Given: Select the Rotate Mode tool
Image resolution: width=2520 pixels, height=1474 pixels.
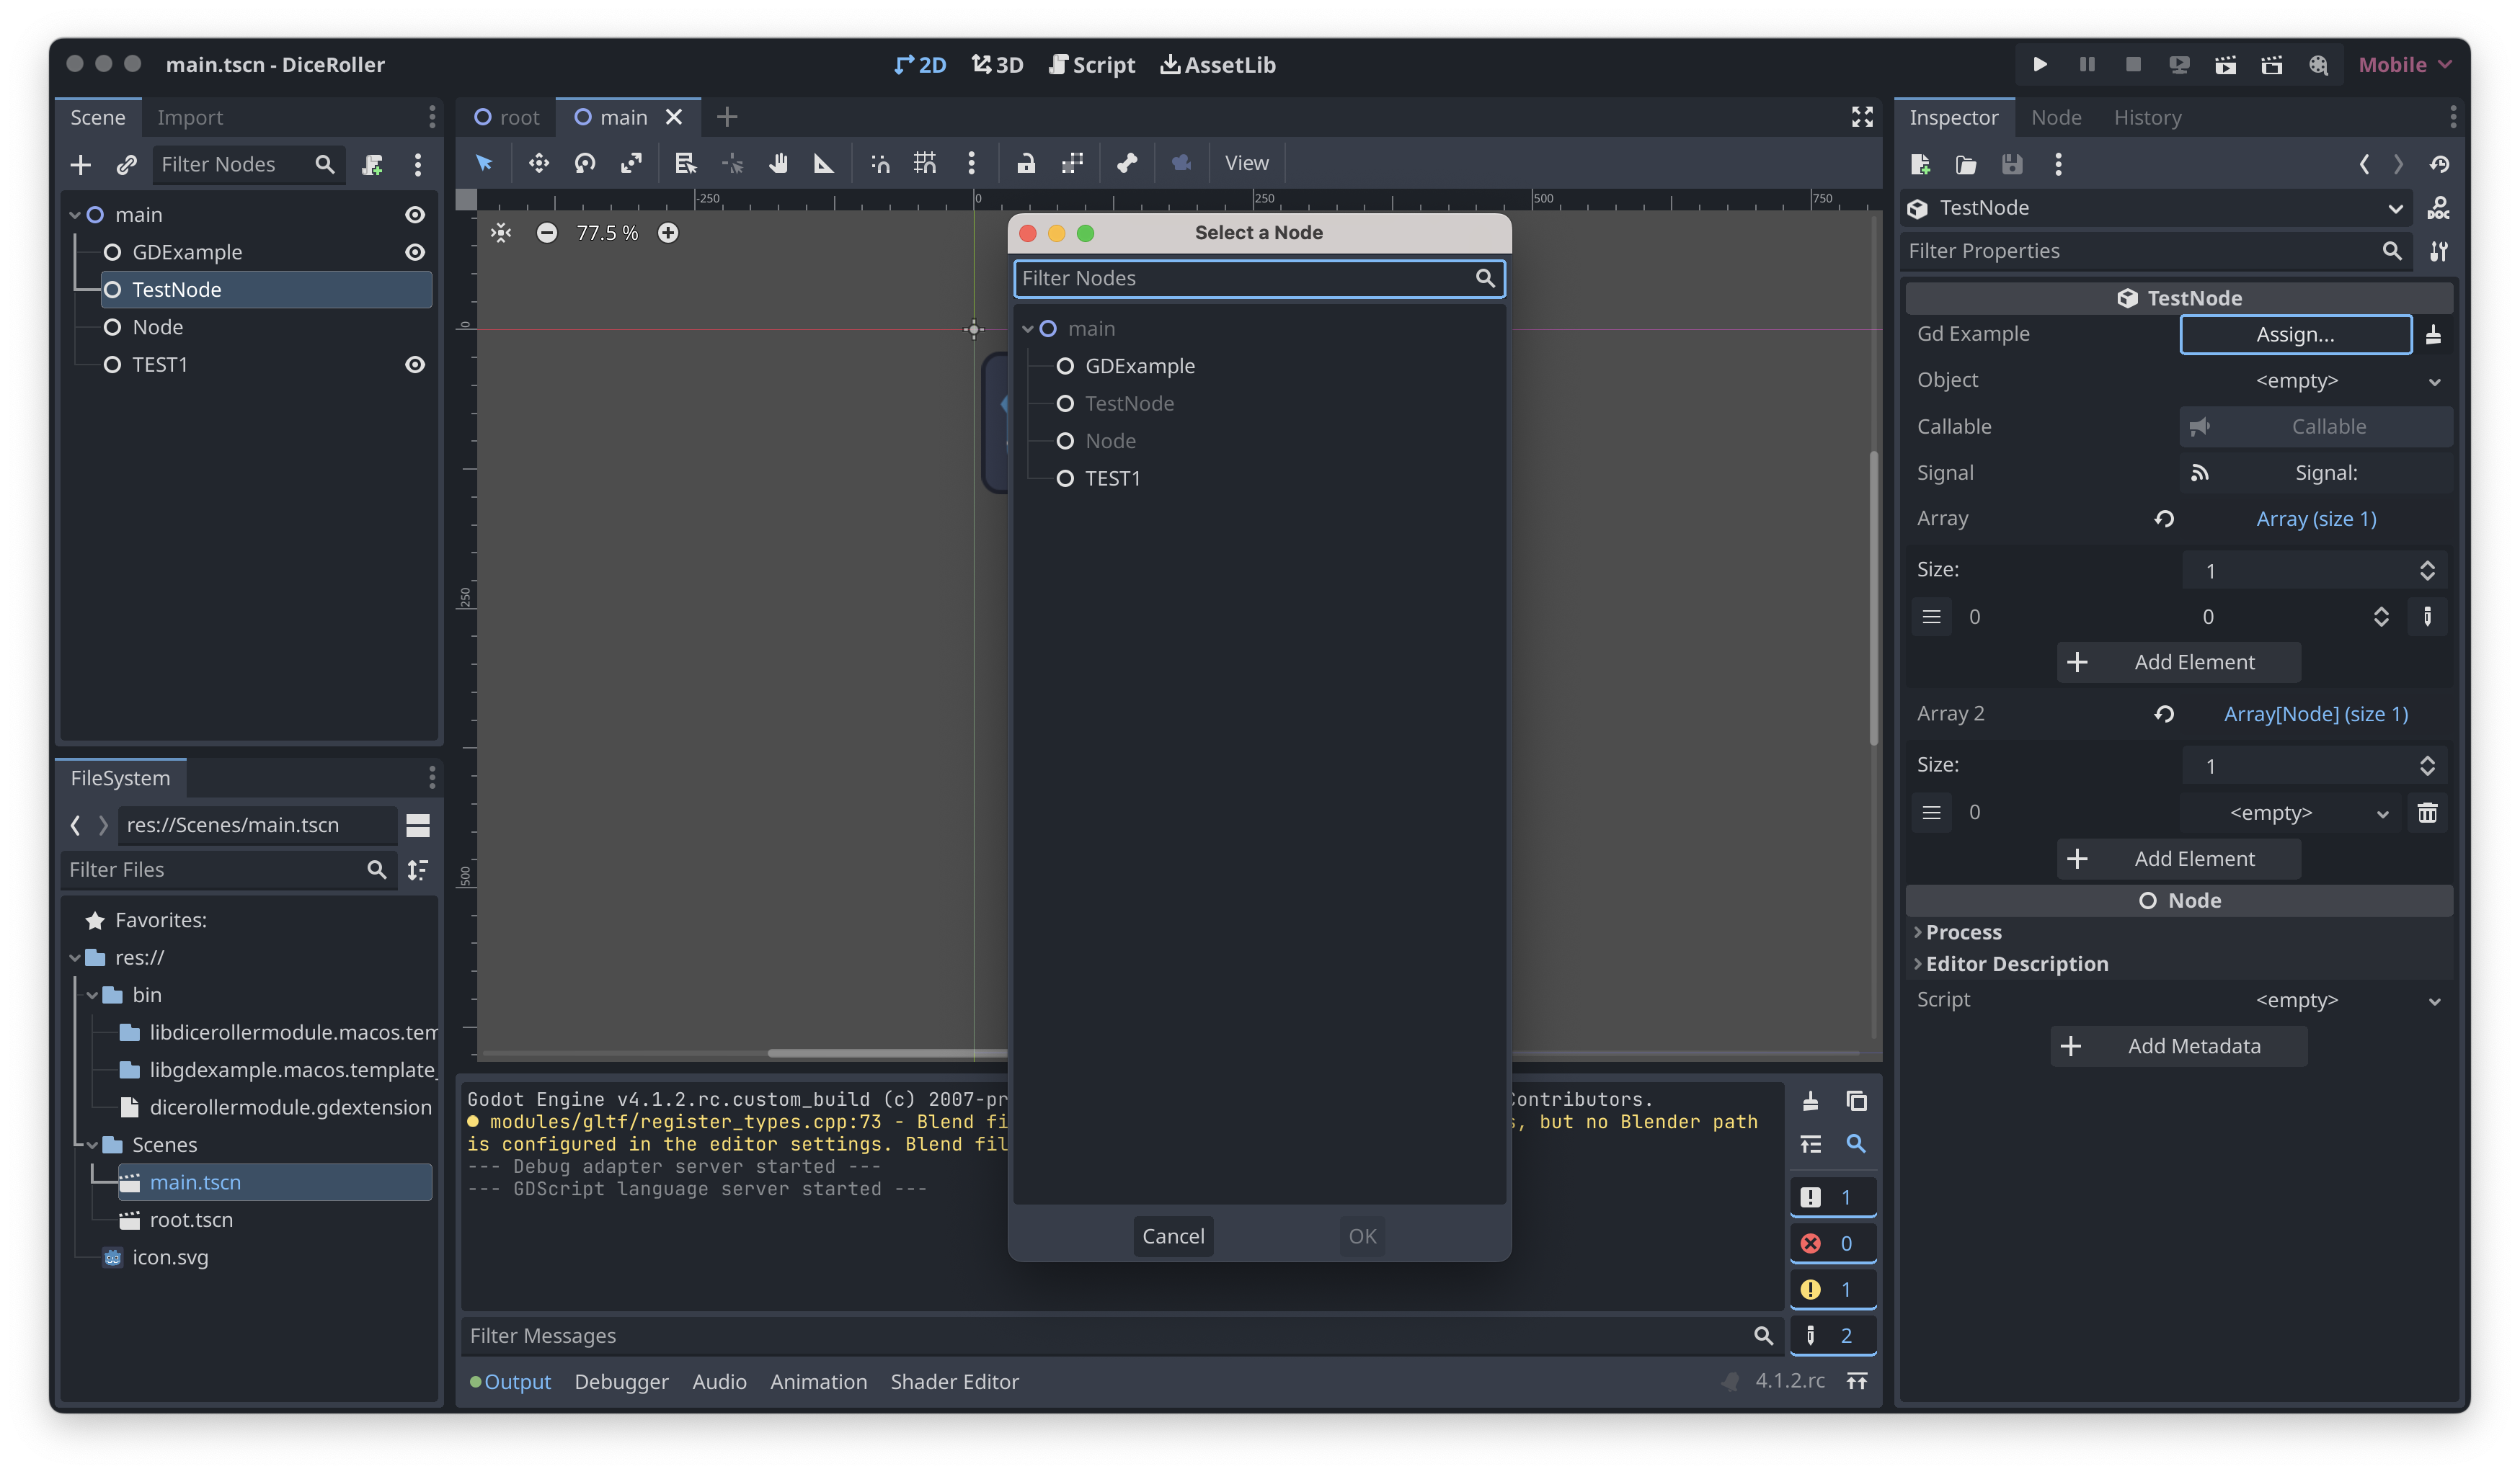Looking at the screenshot, I should [x=585, y=163].
